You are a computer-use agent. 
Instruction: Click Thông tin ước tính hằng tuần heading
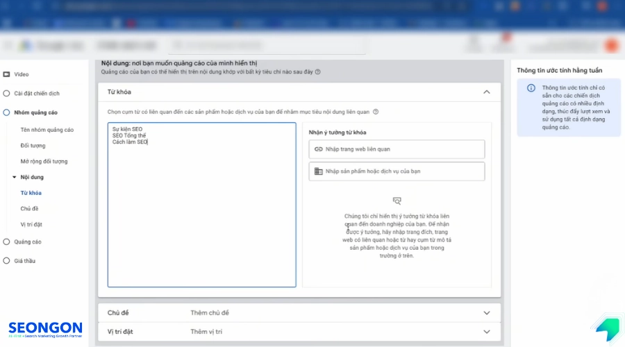click(560, 71)
